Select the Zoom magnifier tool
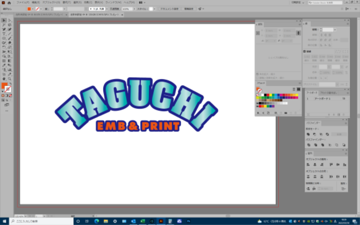Viewport: 360px width, 225px height. 9,79
